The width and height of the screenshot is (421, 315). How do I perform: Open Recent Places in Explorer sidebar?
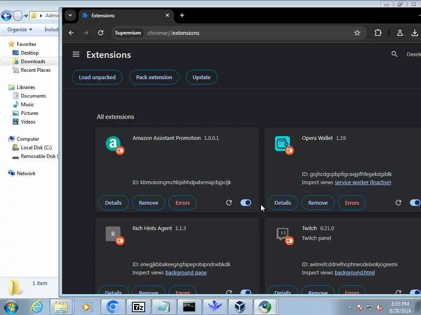click(x=32, y=70)
